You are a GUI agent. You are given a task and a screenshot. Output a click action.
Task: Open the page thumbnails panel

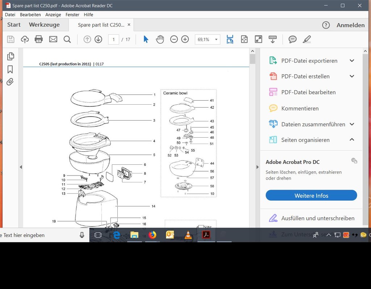[11, 56]
